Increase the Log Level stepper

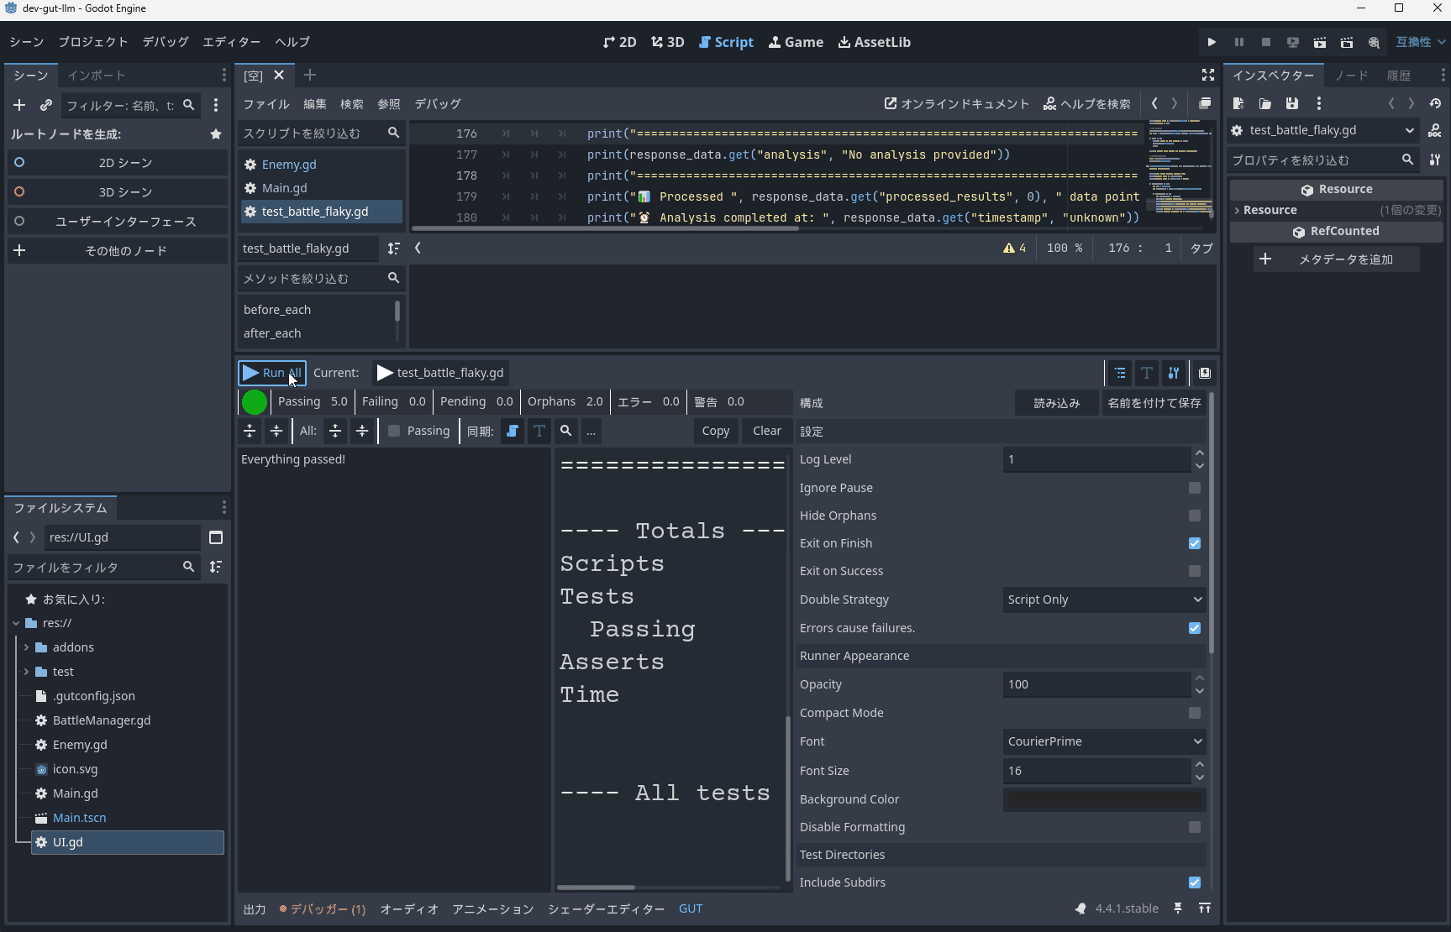[1199, 453]
